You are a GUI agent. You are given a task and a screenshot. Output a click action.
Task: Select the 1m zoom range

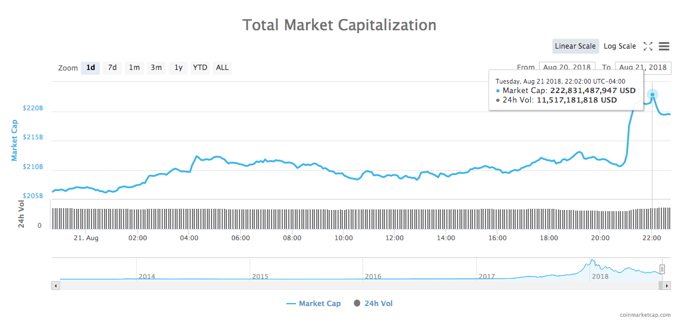coord(134,68)
